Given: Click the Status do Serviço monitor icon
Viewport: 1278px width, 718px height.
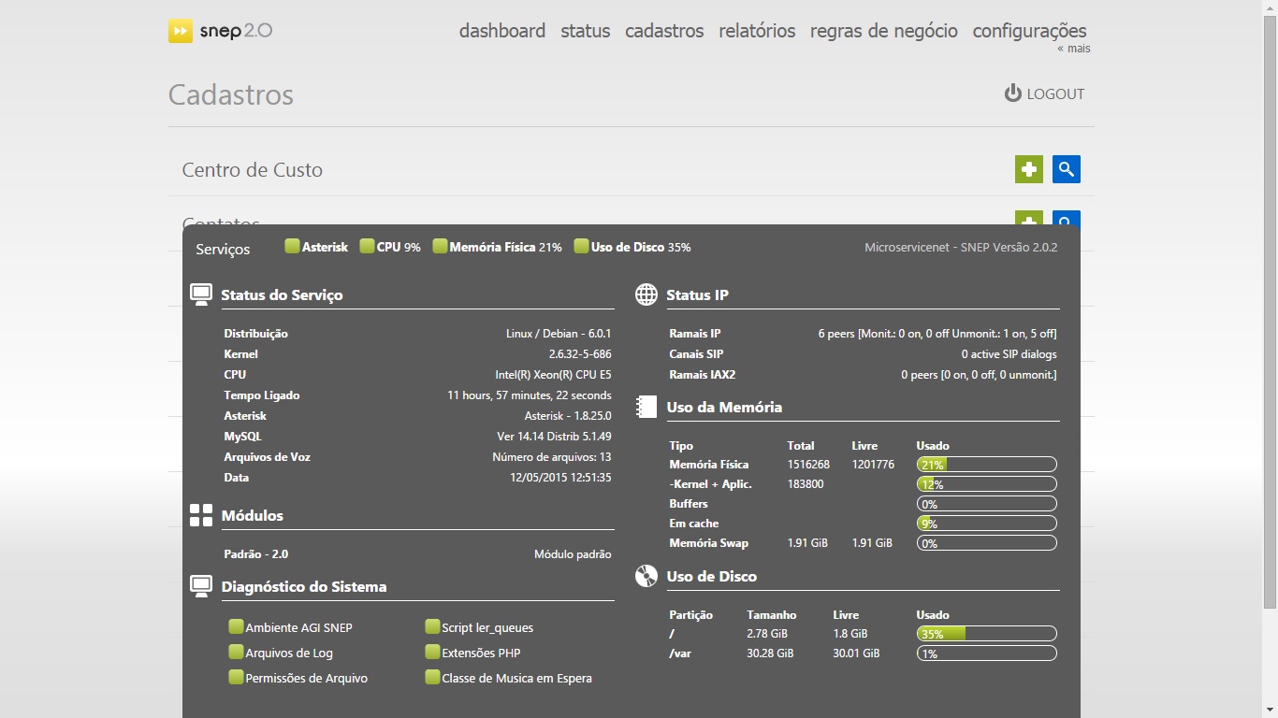Looking at the screenshot, I should click(201, 294).
